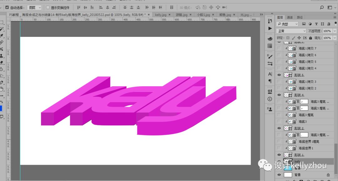The height and width of the screenshot is (181, 338).
Task: Close the kelly.jpg document tab
Action: point(169,15)
